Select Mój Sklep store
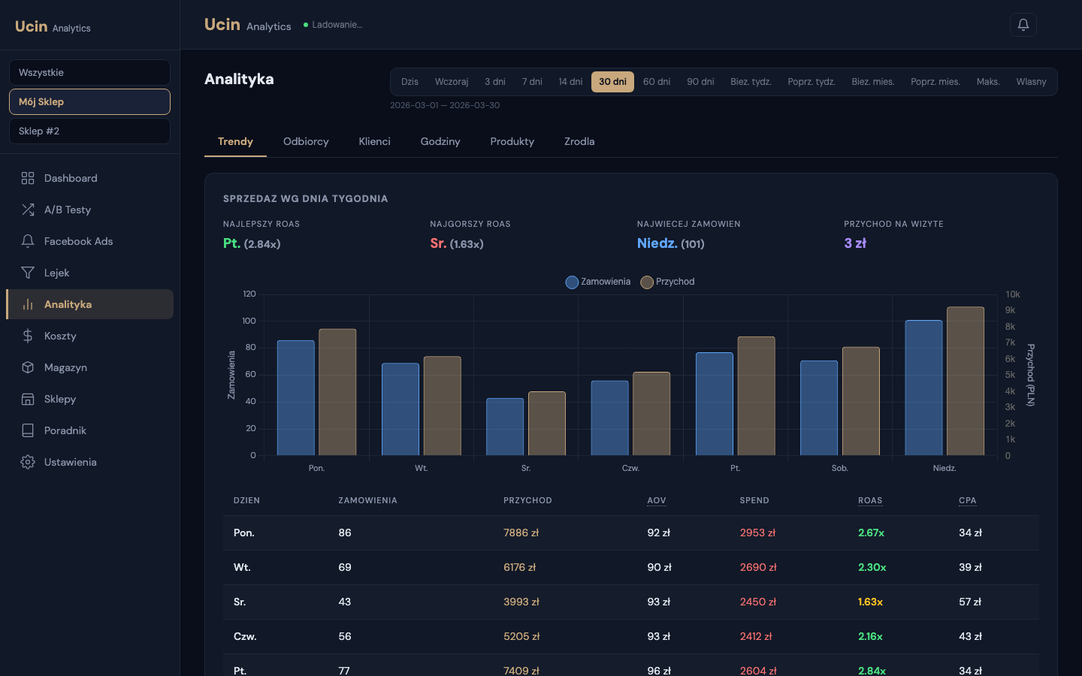This screenshot has width=1082, height=676. click(x=89, y=102)
